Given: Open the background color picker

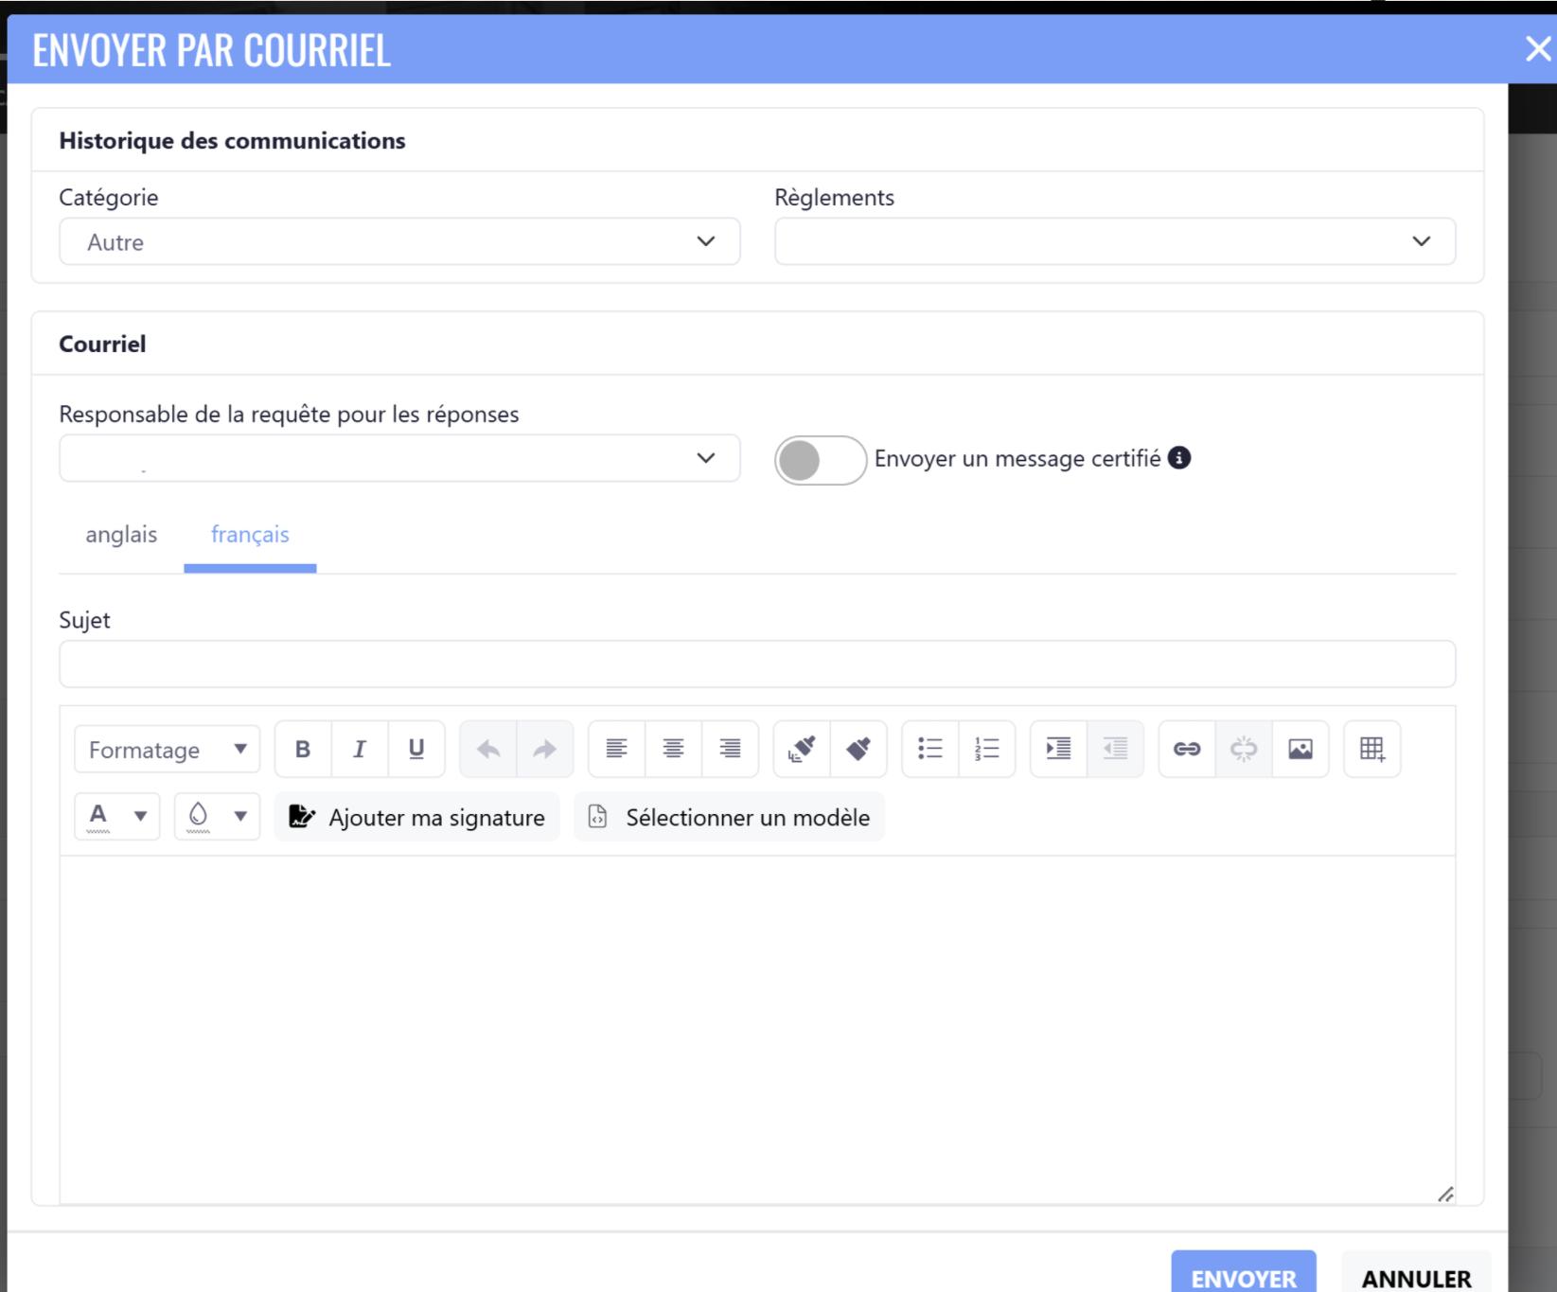Looking at the screenshot, I should pos(218,816).
